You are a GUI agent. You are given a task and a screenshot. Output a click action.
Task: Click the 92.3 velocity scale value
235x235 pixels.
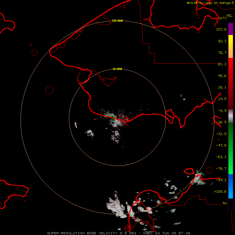click(222, 41)
